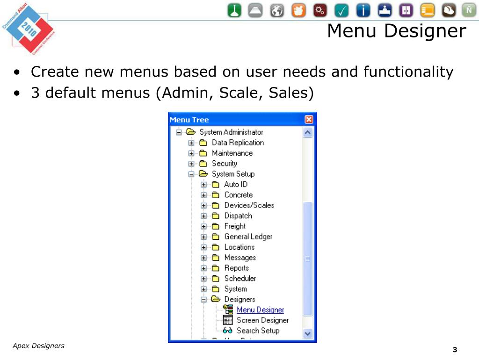479x359 pixels.
Task: Click the 'Create new menus' bullet text
Action: pos(242,72)
